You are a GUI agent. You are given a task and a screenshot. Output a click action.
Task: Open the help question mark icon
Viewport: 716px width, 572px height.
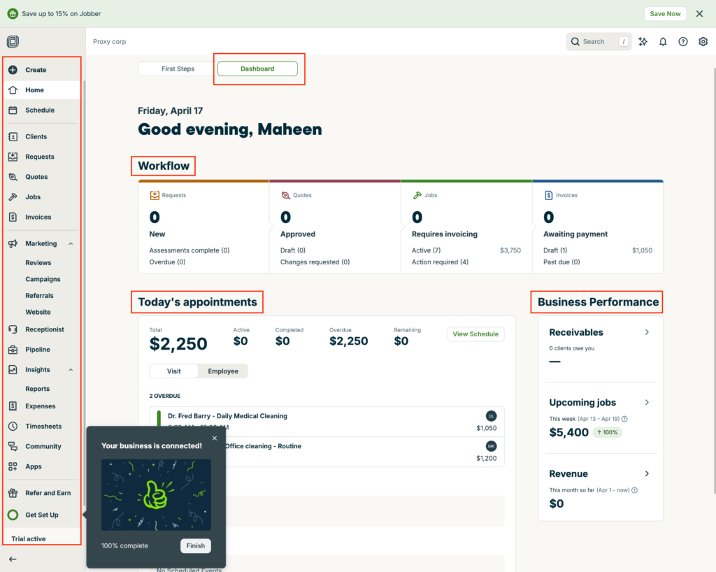(x=683, y=41)
